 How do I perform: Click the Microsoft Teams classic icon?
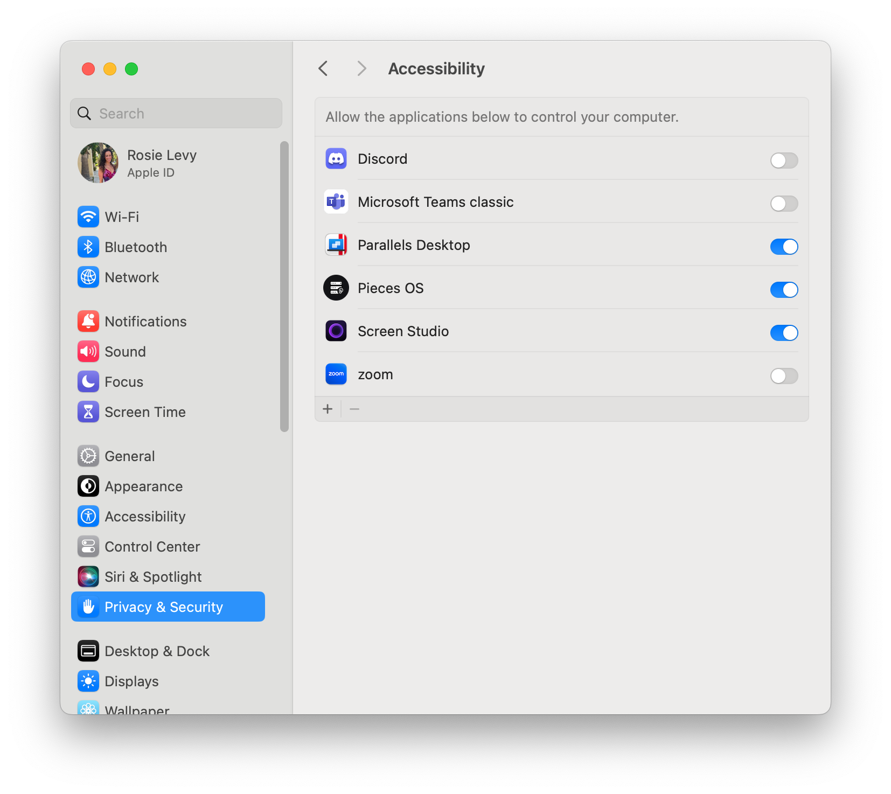336,202
